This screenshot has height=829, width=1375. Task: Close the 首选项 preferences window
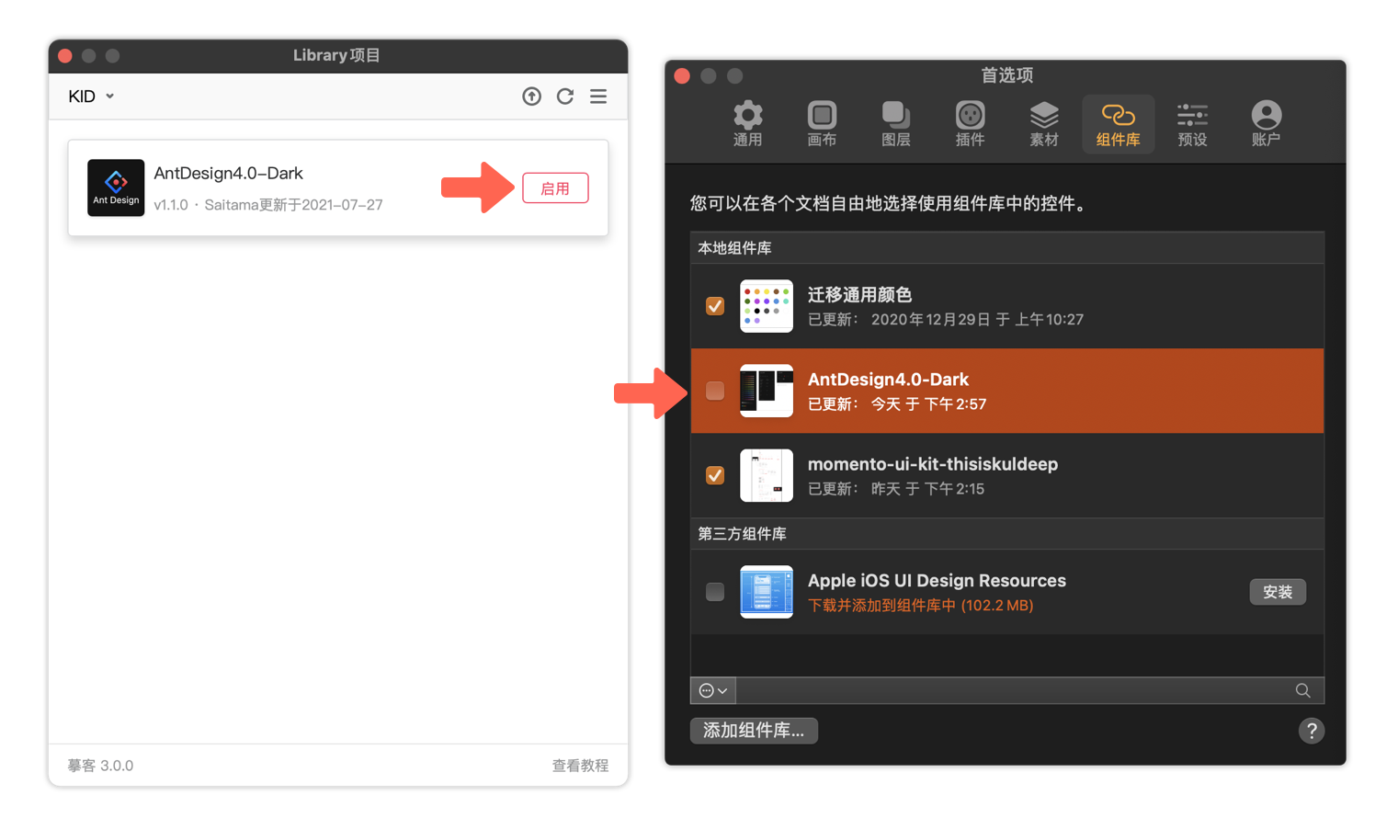point(682,76)
